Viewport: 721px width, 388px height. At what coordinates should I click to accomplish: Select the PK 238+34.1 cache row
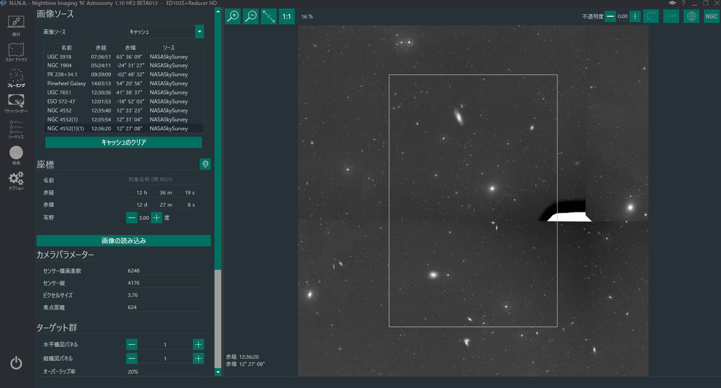coord(124,75)
